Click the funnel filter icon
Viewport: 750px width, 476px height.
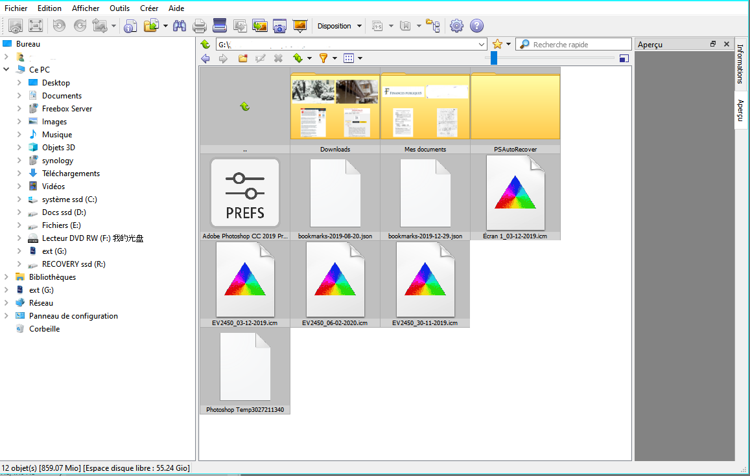pyautogui.click(x=323, y=58)
